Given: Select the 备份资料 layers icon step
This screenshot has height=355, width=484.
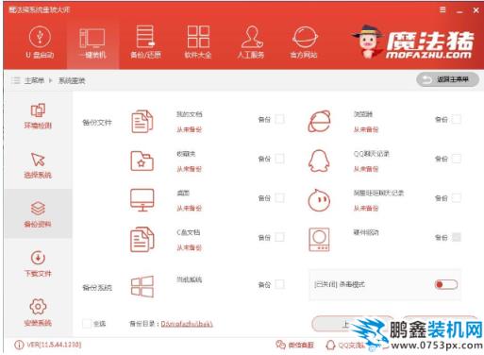Looking at the screenshot, I should pyautogui.click(x=38, y=209).
